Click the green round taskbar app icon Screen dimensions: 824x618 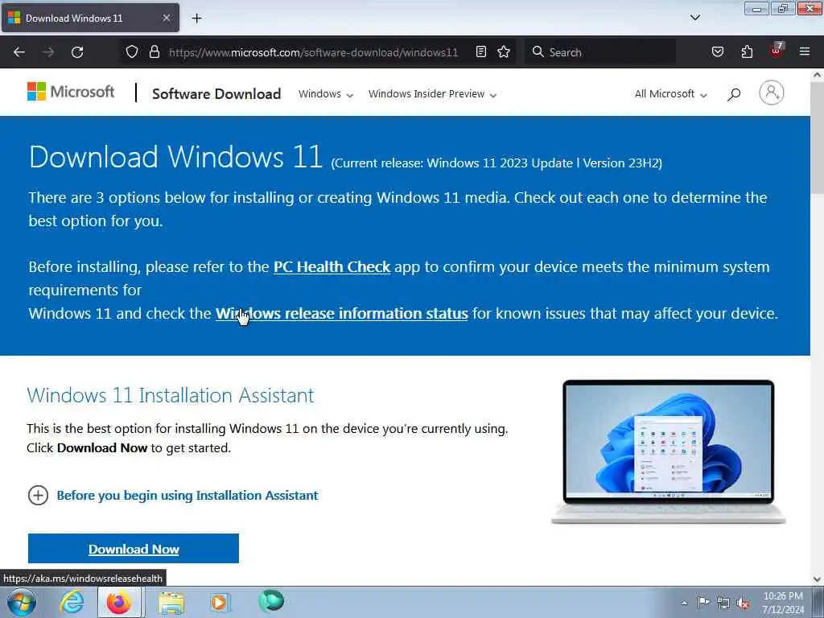(x=271, y=600)
